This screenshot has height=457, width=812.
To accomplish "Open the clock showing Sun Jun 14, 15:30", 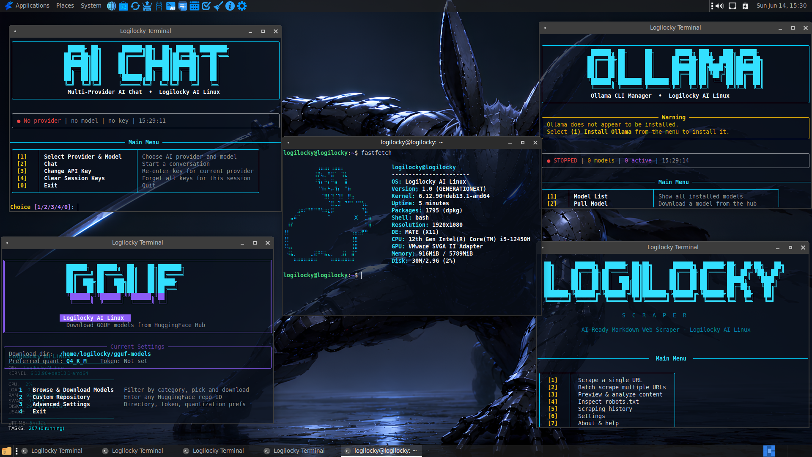I will click(x=781, y=6).
